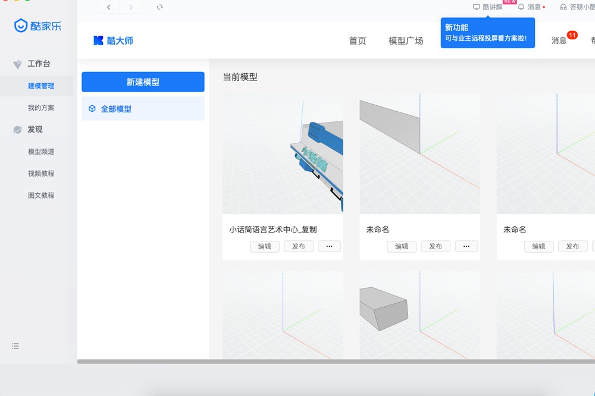Click the 新建模型 button
The width and height of the screenshot is (595, 396).
143,82
